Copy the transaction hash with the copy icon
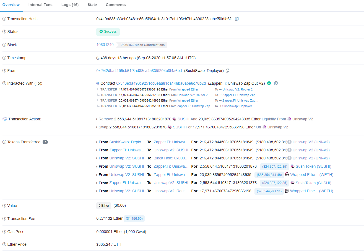 (x=237, y=19)
